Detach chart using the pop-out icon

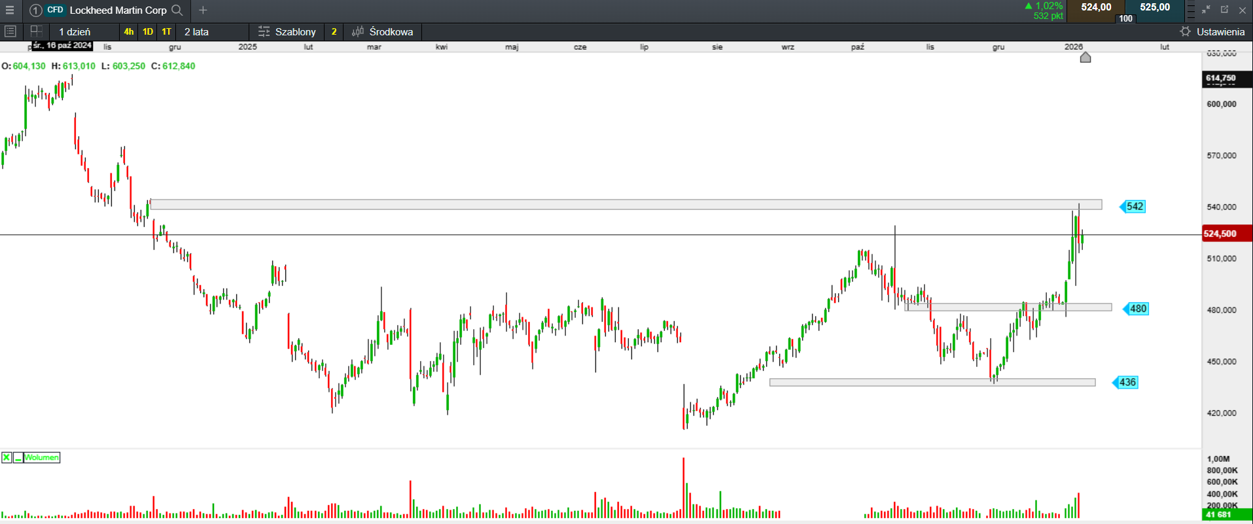click(1224, 10)
